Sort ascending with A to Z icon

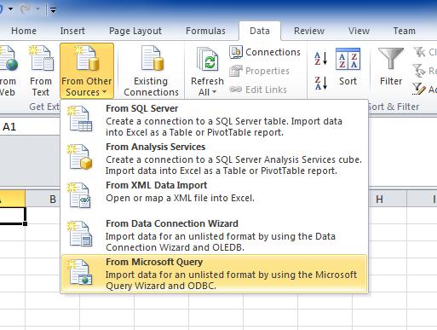tap(321, 58)
